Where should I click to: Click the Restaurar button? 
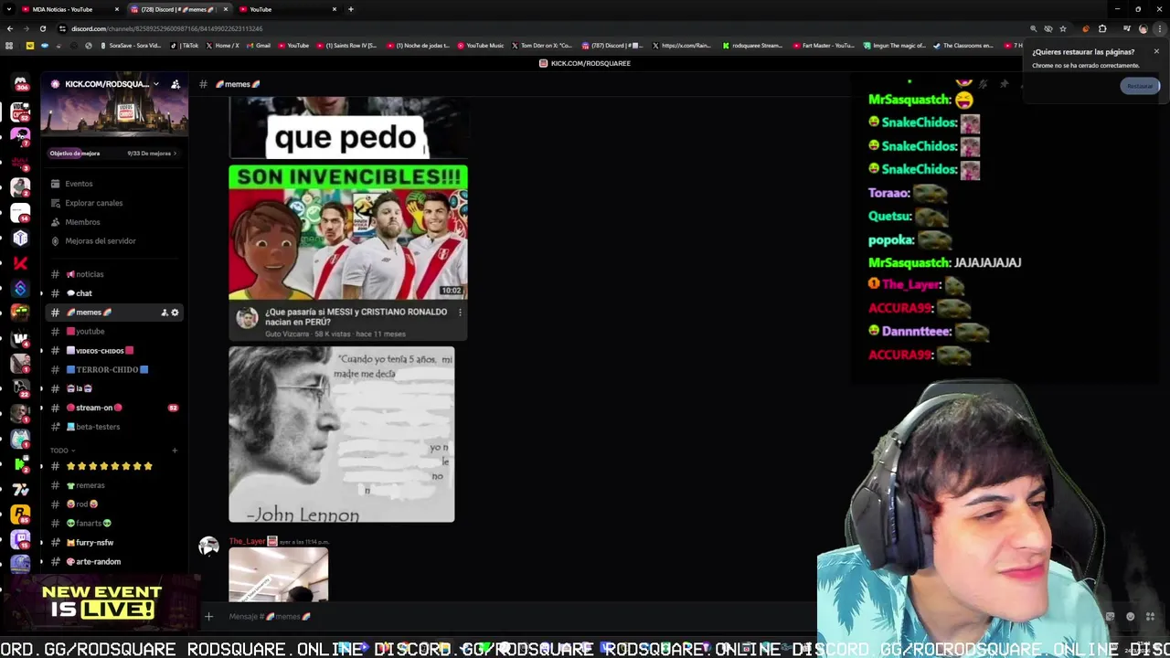1140,86
